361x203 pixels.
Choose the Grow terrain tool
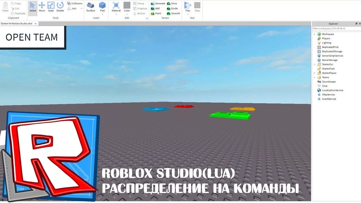172,3
